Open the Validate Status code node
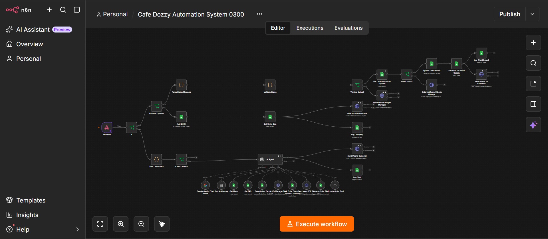Viewport: 548px width, 239px height. pyautogui.click(x=270, y=85)
